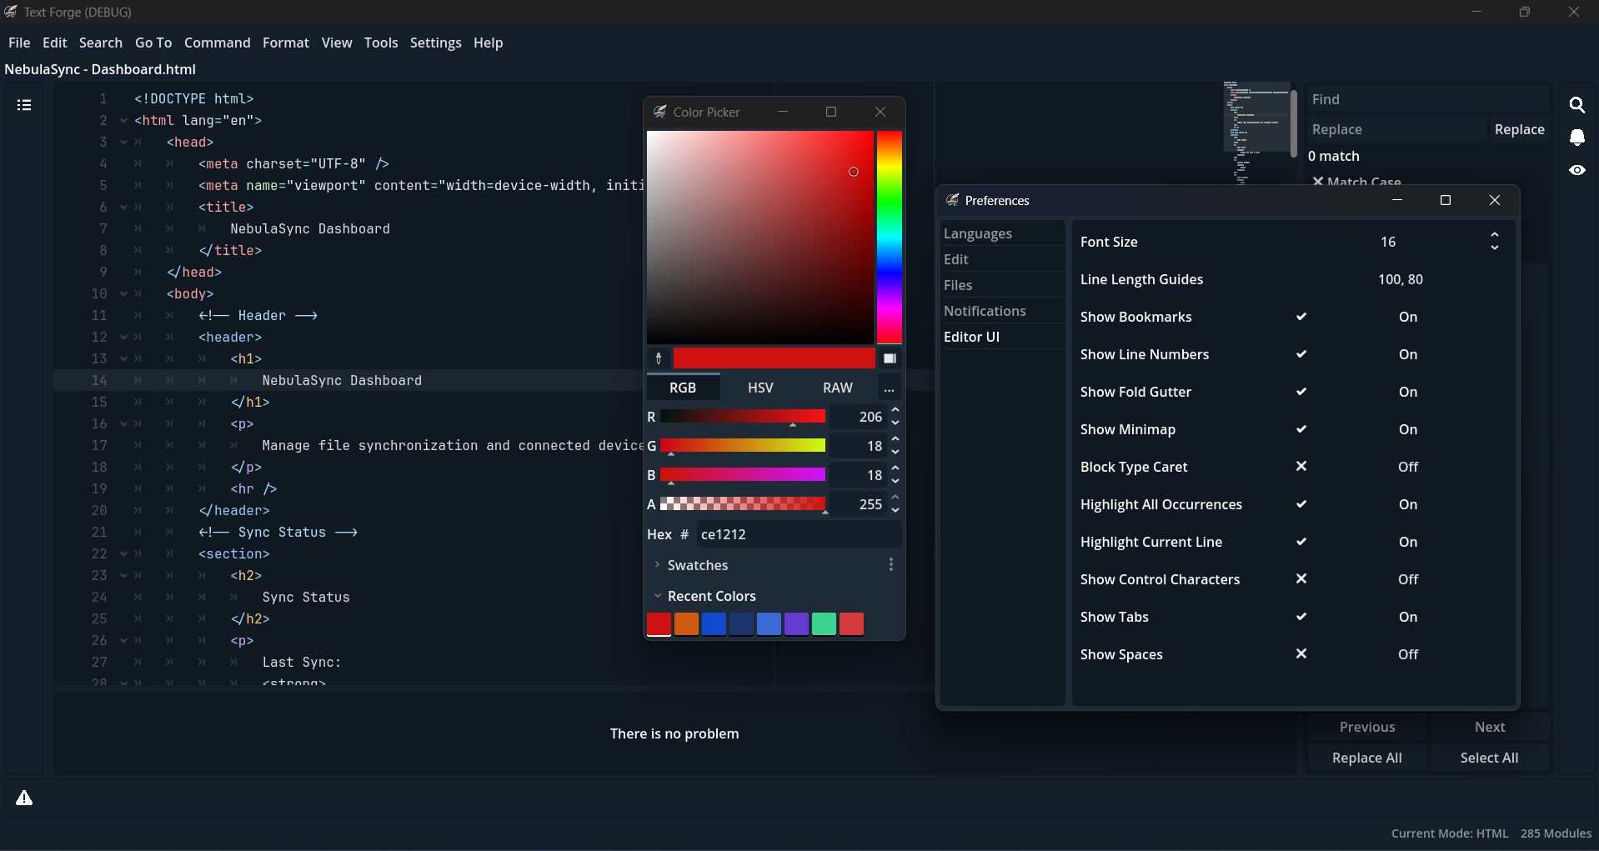Adjust the Font Size stepper arrows
This screenshot has width=1599, height=851.
1495,242
